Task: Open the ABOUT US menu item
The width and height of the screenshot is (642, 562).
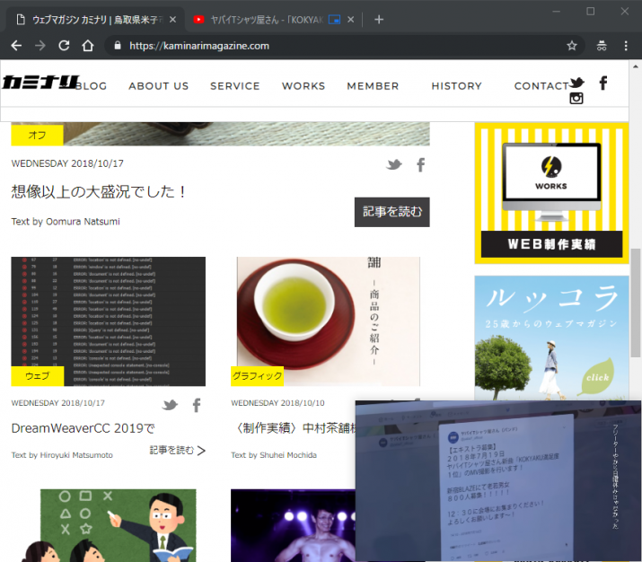Action: point(158,86)
